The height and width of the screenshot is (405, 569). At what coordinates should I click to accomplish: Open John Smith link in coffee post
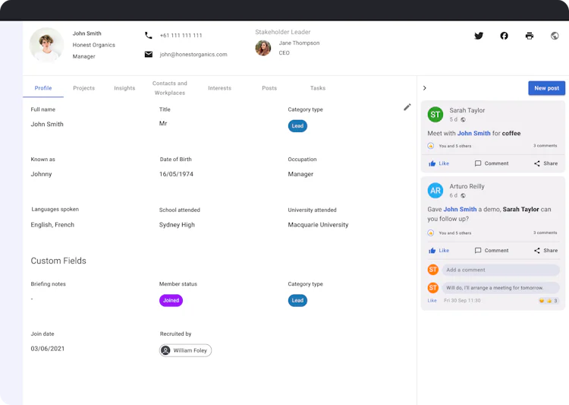click(x=473, y=134)
